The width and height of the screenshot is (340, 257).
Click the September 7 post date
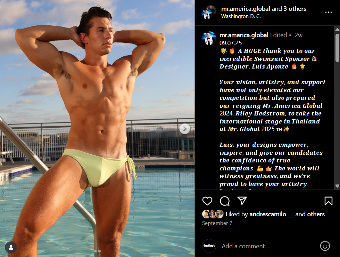coord(217,223)
